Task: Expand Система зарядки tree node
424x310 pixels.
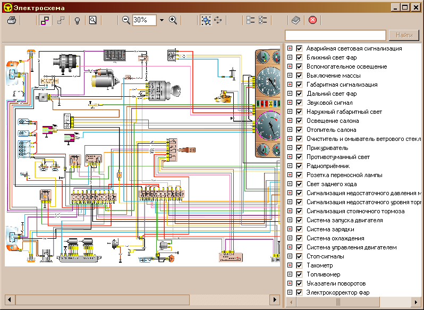Action: tap(290, 229)
